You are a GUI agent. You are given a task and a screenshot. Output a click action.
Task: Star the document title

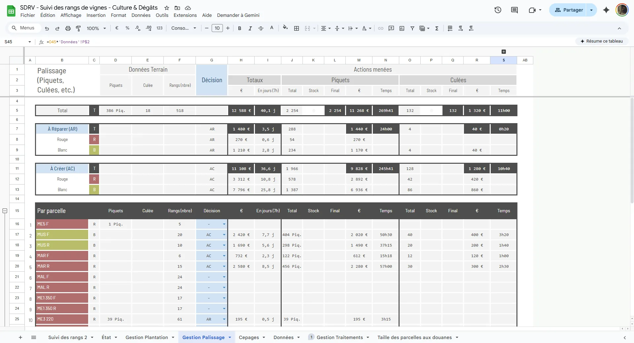(x=167, y=8)
